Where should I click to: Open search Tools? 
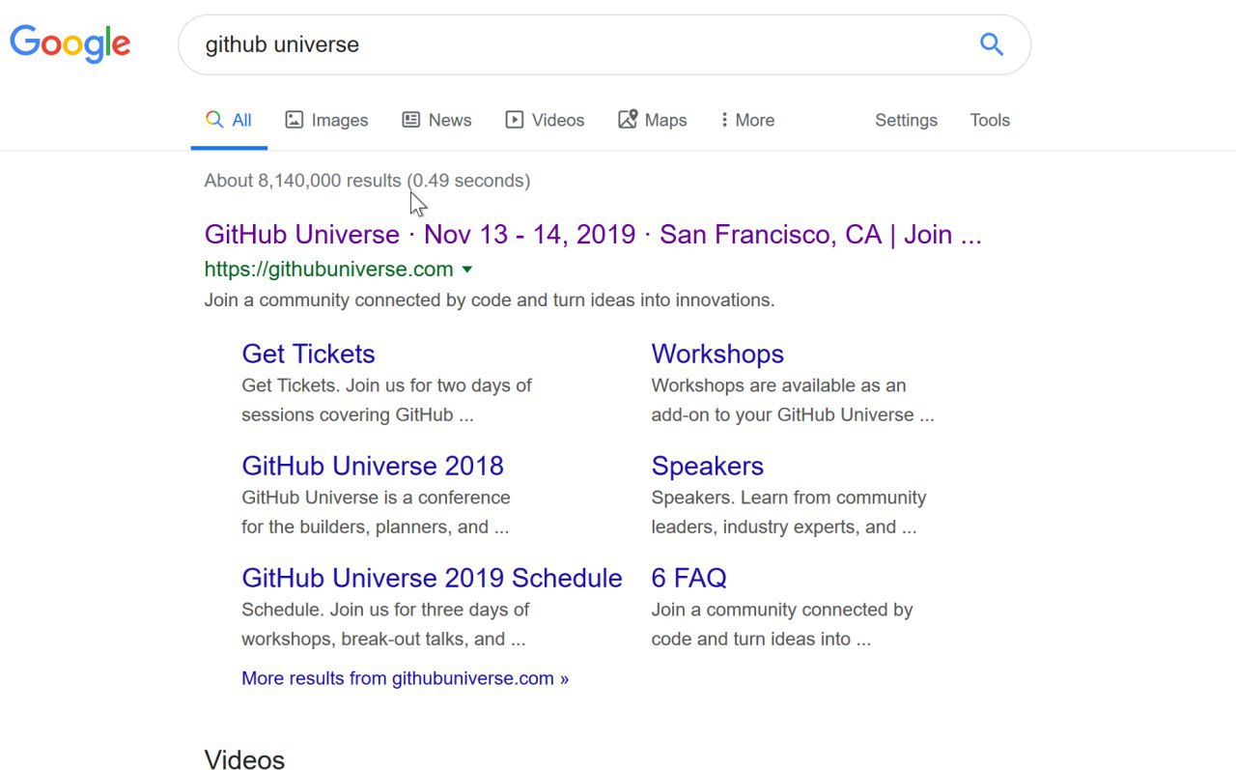coord(990,121)
